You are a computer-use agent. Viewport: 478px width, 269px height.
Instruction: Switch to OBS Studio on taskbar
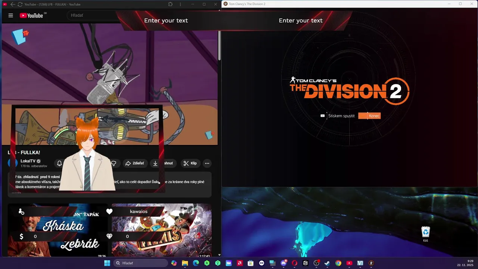316,263
